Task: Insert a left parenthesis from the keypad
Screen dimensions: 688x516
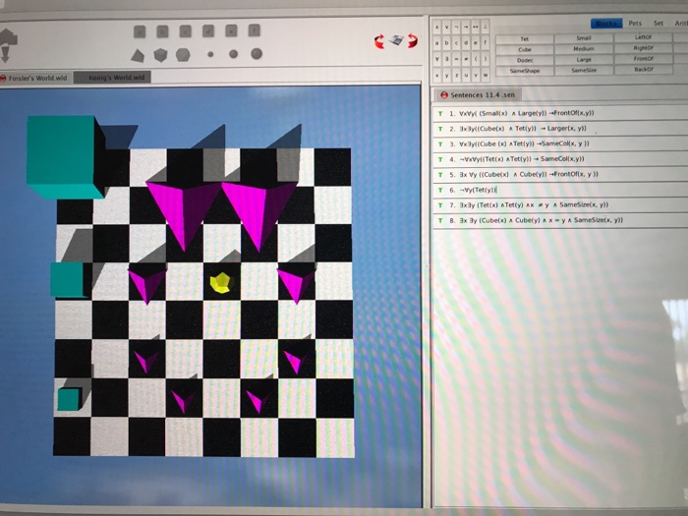Action: 476,58
